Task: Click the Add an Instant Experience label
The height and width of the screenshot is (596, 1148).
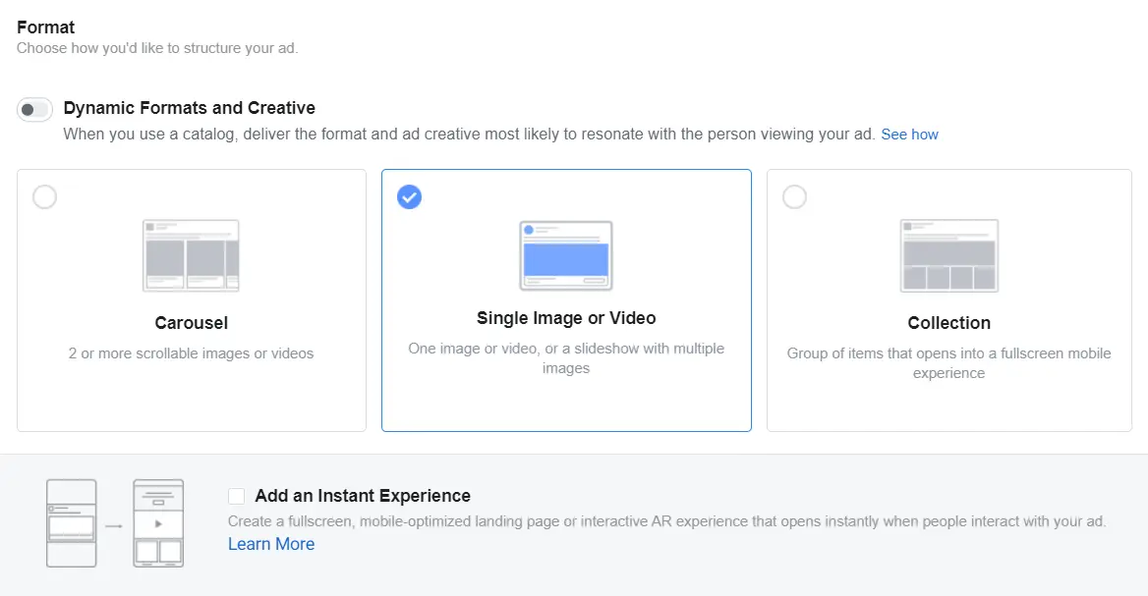Action: pyautogui.click(x=362, y=496)
